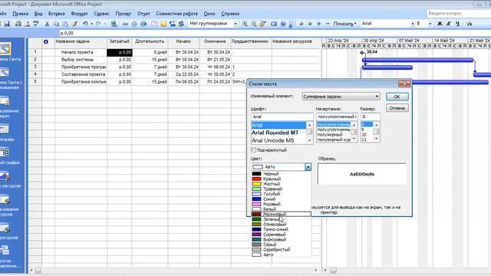Open Task Notes with the yellow note icon
The image size is (491, 276).
click(163, 24)
